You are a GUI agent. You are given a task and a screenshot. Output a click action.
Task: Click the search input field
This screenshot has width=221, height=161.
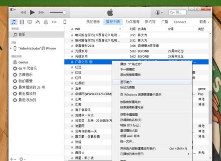click(x=177, y=12)
